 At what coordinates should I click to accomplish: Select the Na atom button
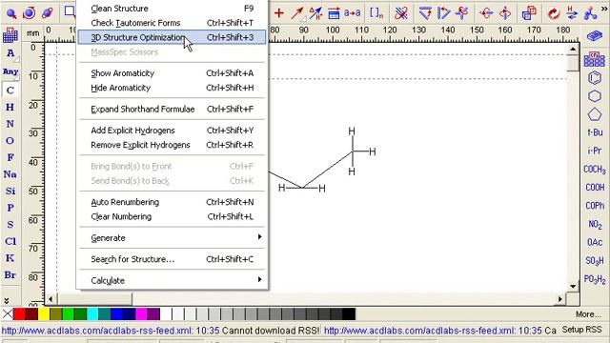[x=10, y=174]
